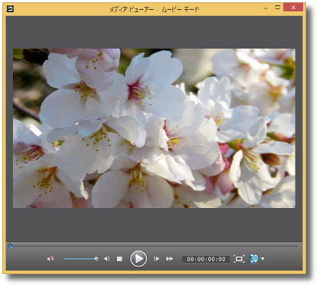Fast forward the video
This screenshot has width=319, height=287.
(169, 259)
